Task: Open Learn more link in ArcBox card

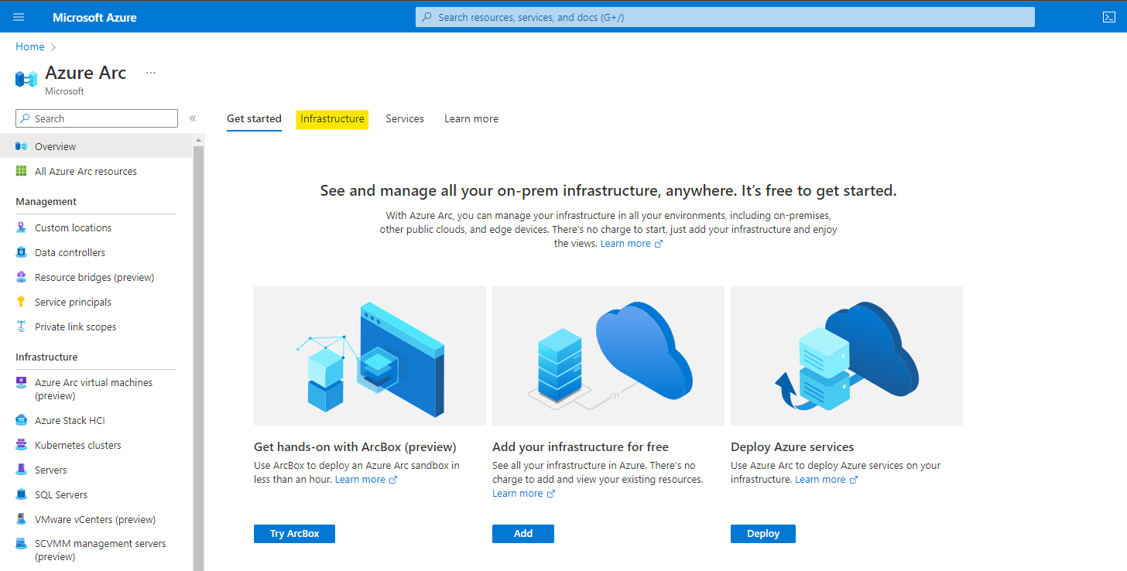Action: (366, 480)
